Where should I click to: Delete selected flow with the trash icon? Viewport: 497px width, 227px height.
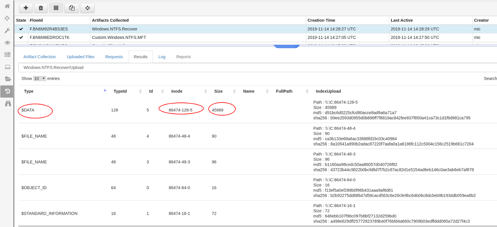click(x=41, y=8)
